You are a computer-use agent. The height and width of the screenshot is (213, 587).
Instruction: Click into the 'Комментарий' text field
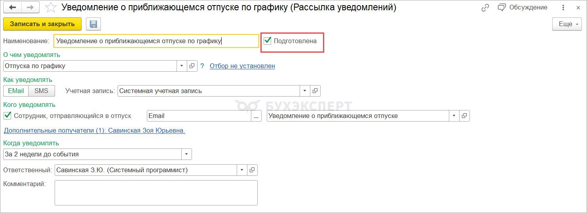click(156, 193)
